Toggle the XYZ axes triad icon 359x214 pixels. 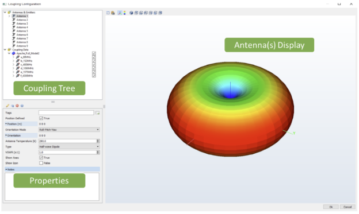coord(120,13)
